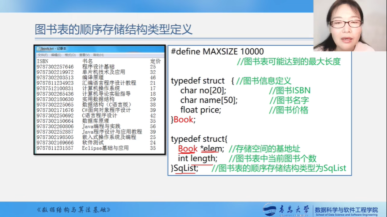The height and width of the screenshot is (217, 387).
Task: Select the 数据结构（C语言版） book entry
Action: tap(106, 104)
